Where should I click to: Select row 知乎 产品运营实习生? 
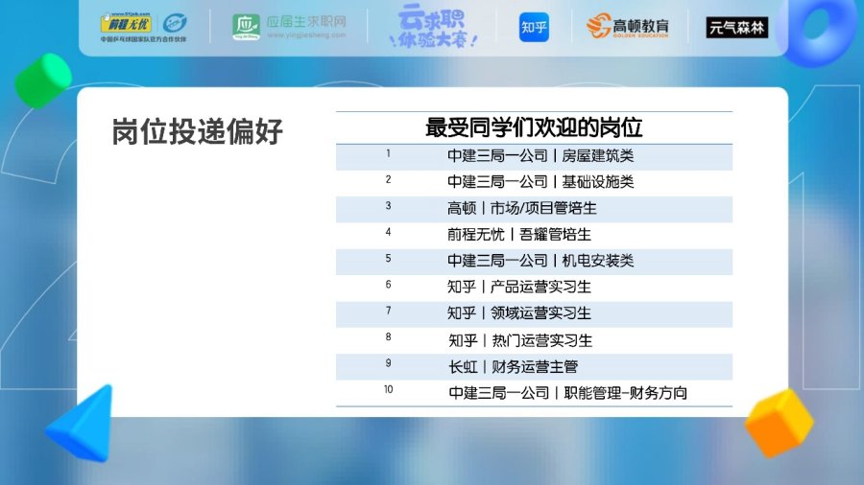pos(534,287)
